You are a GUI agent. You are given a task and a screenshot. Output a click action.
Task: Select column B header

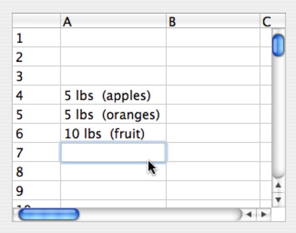213,21
